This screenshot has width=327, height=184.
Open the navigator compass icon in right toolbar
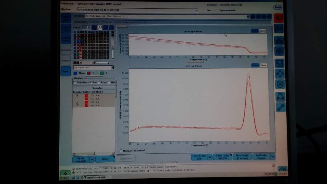click(279, 51)
